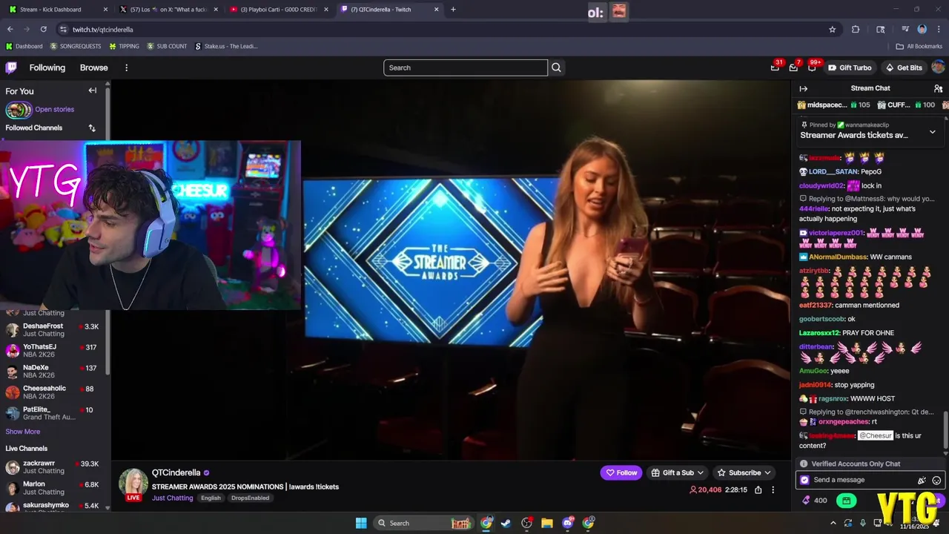Open the Twitch home logo
Viewport: 949px width, 534px height.
click(x=11, y=67)
